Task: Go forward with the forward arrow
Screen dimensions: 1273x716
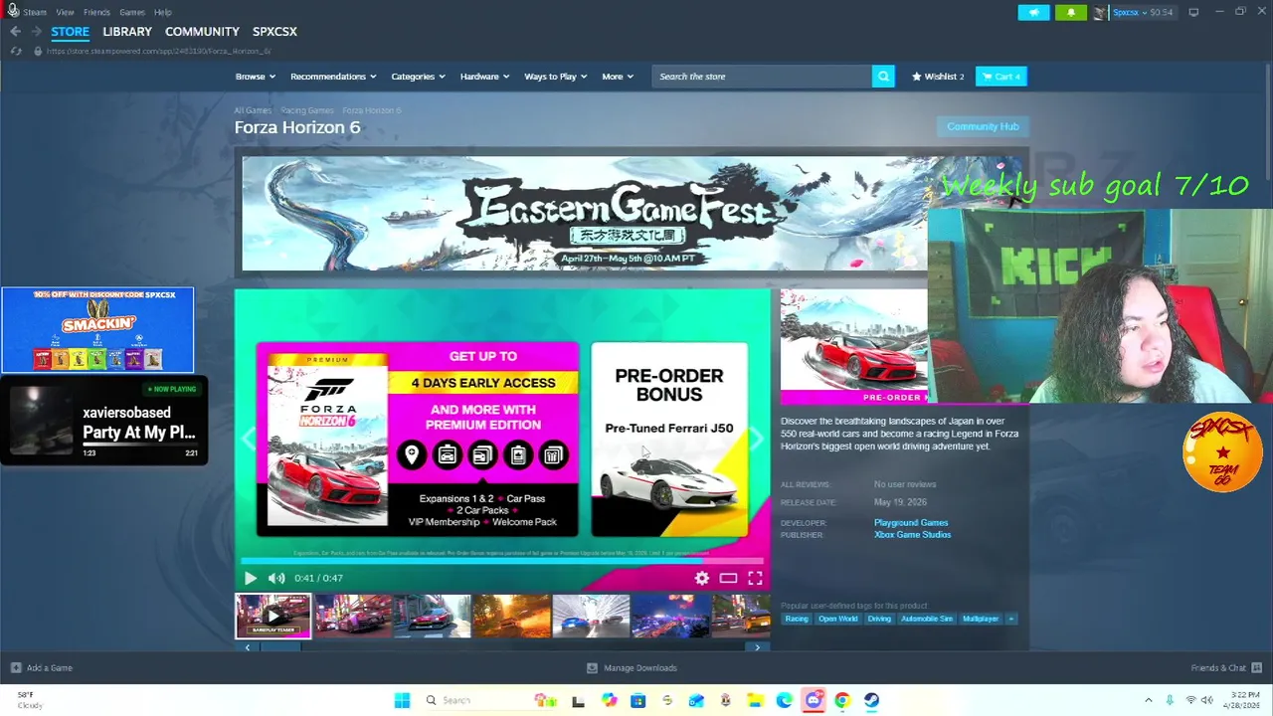Action: tap(37, 32)
